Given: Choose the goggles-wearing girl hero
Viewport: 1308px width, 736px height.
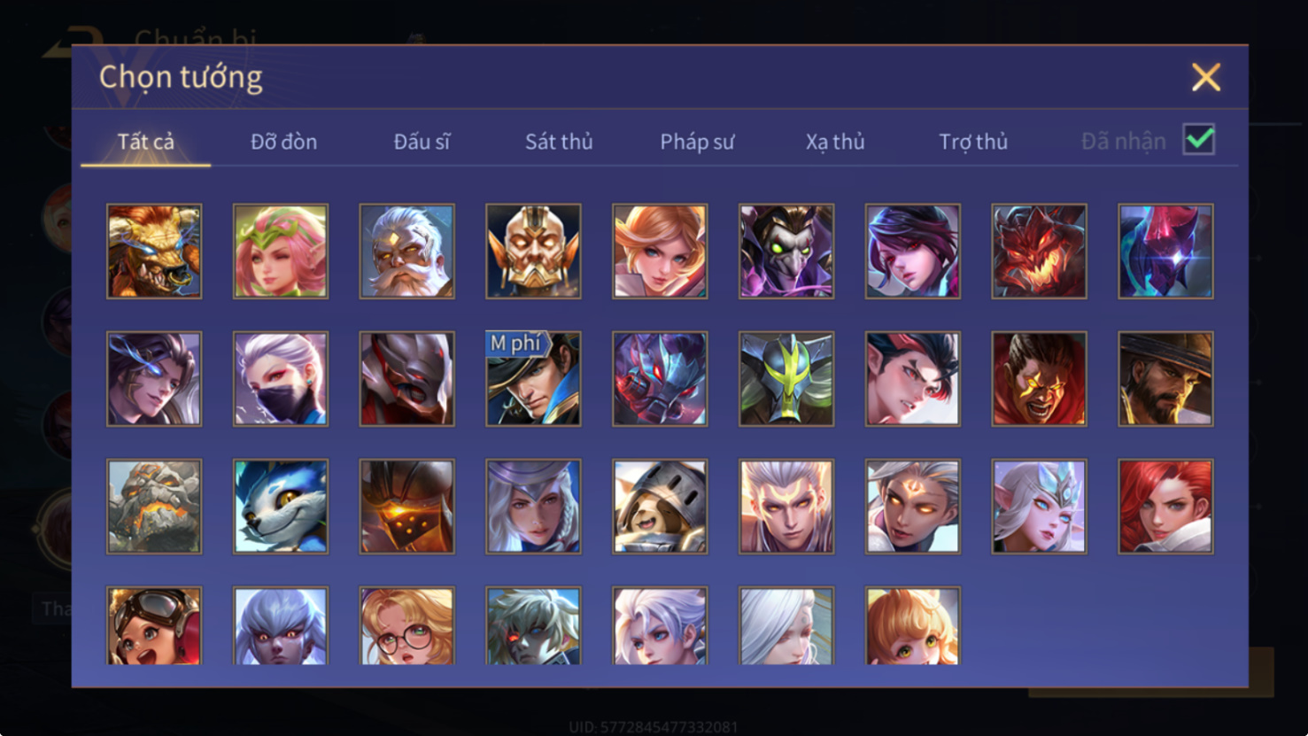Looking at the screenshot, I should pos(154,625).
